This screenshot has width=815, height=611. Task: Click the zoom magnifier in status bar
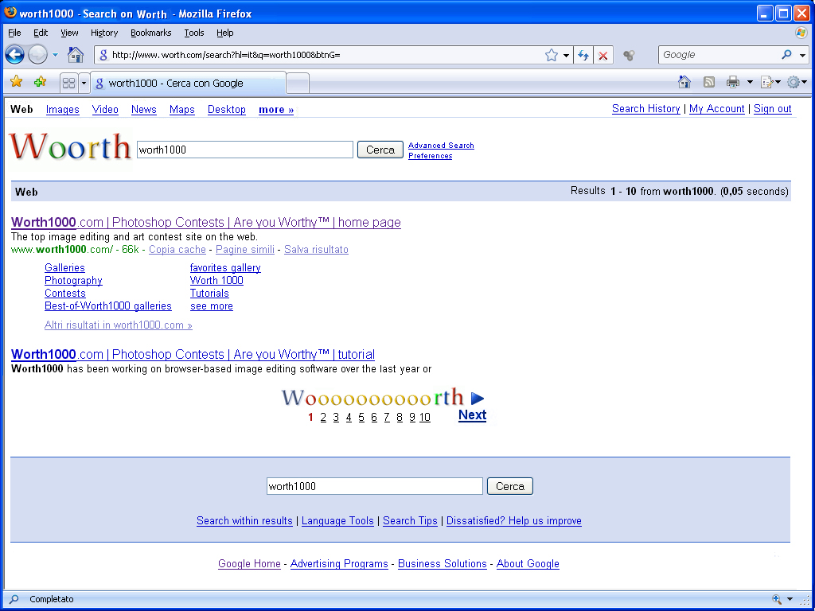click(777, 599)
